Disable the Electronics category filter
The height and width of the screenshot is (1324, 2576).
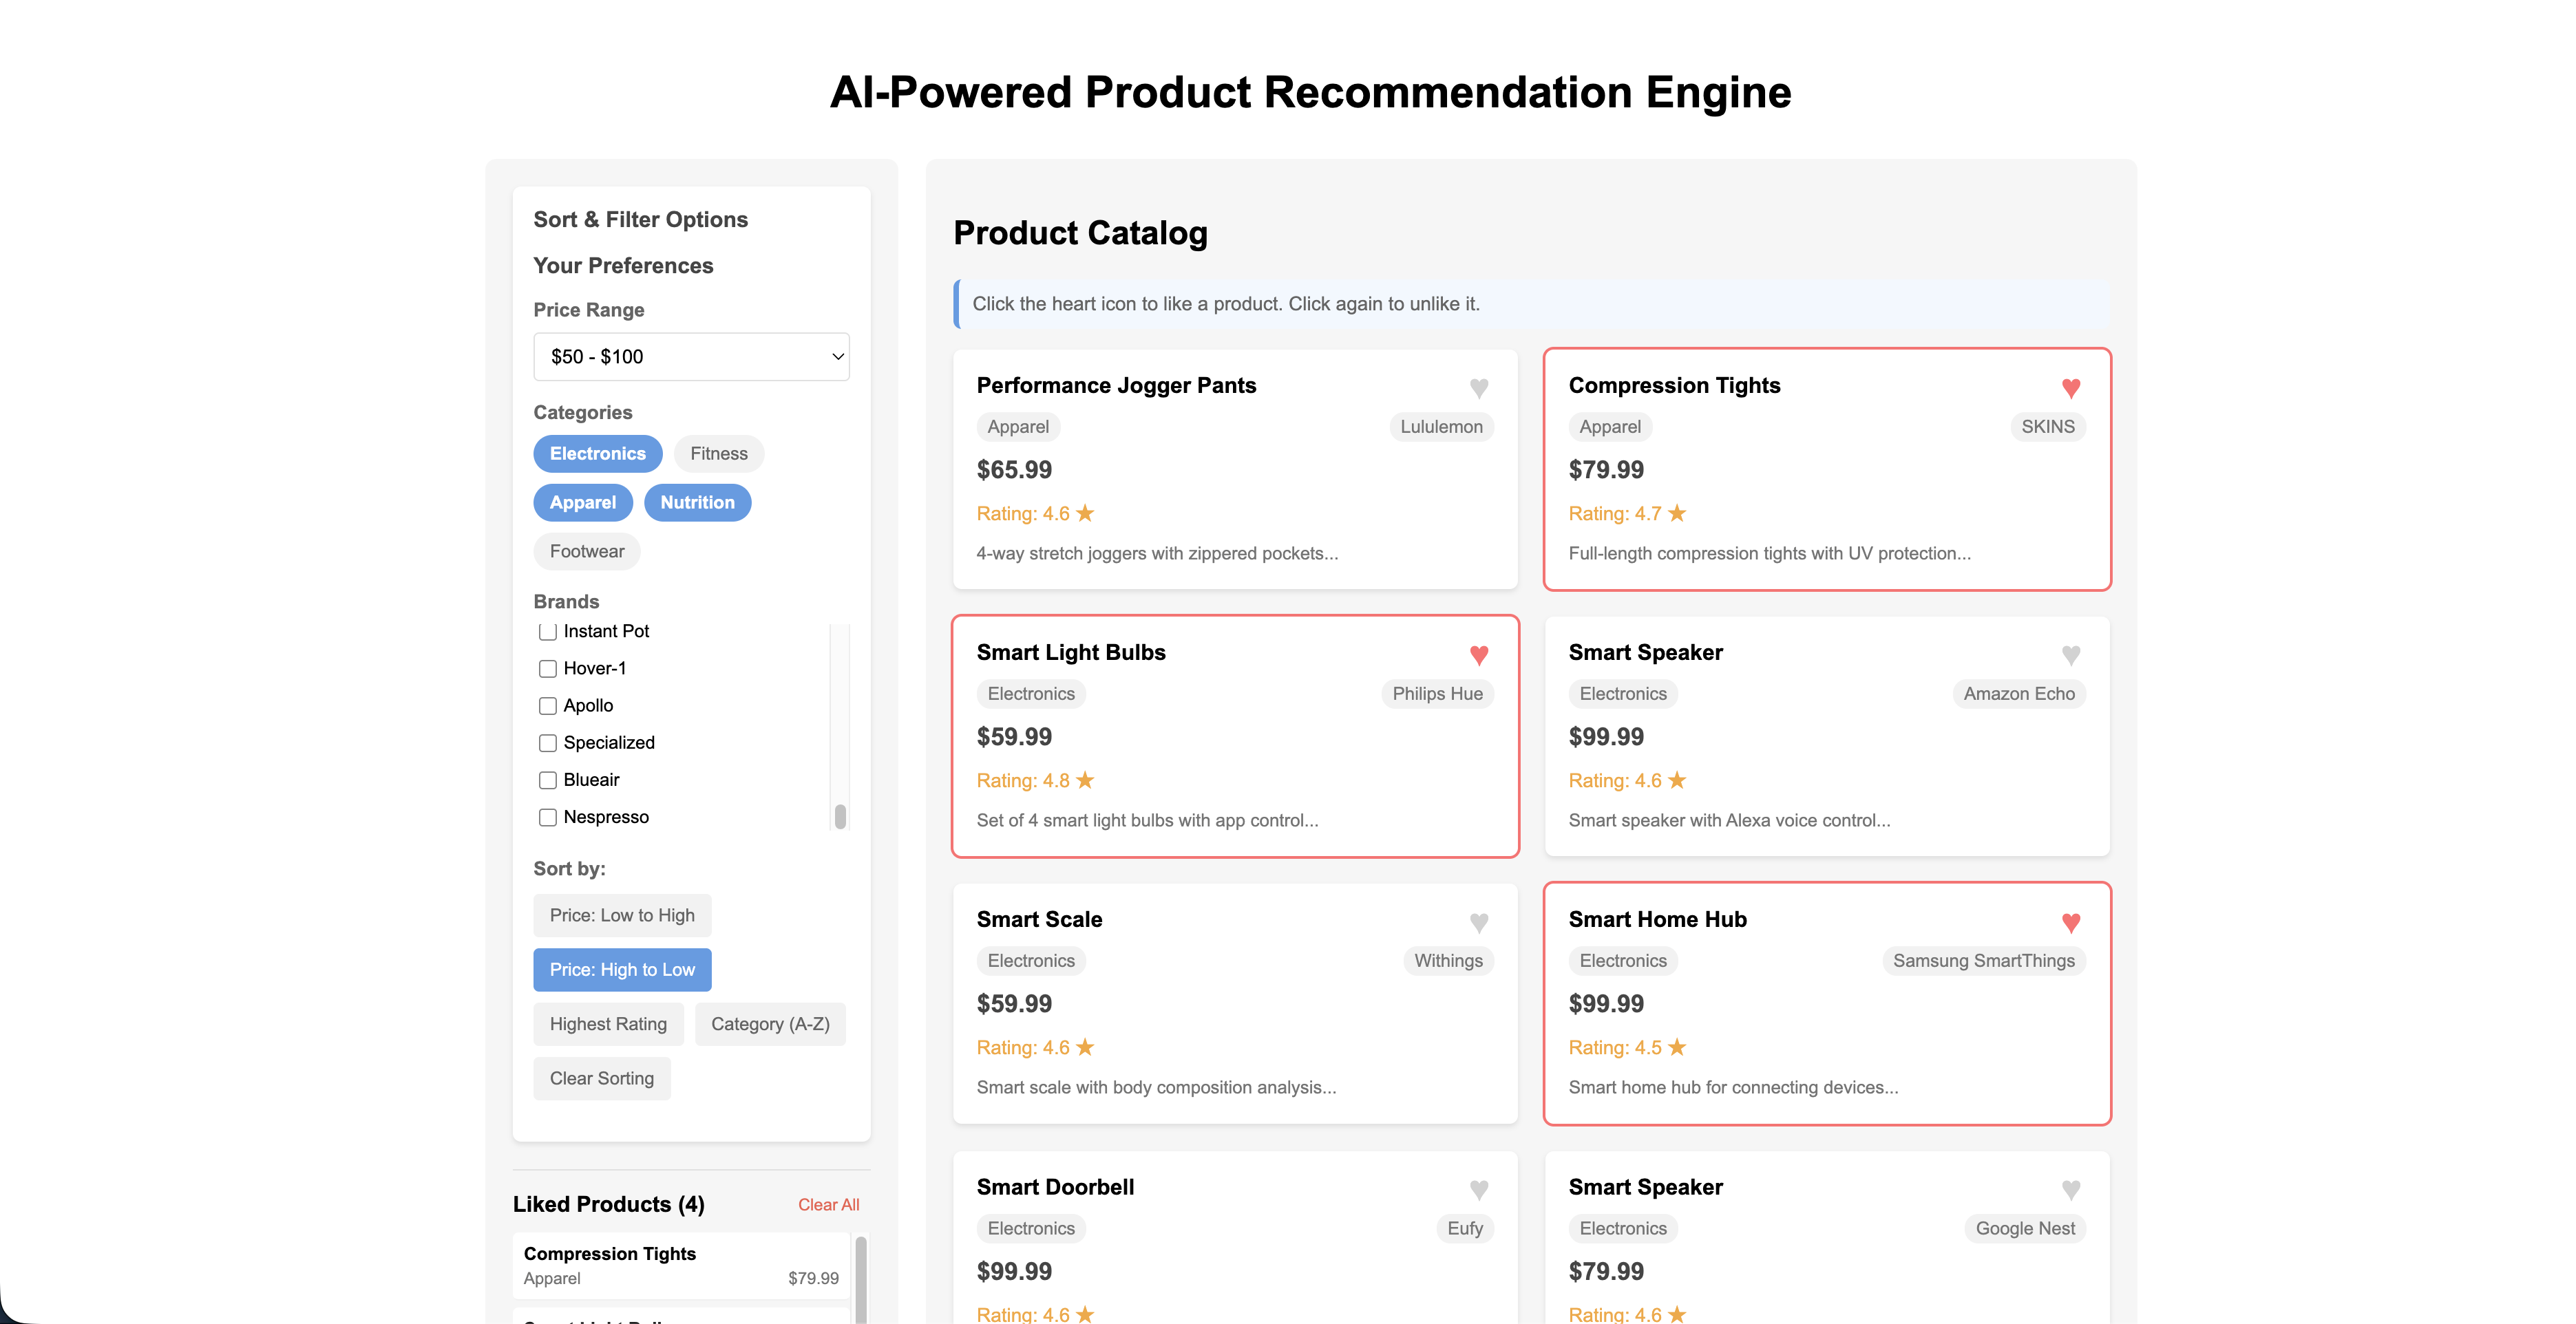point(597,453)
